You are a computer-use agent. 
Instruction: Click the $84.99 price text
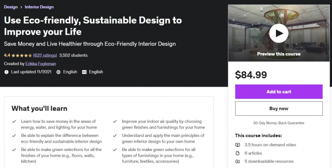pos(251,75)
